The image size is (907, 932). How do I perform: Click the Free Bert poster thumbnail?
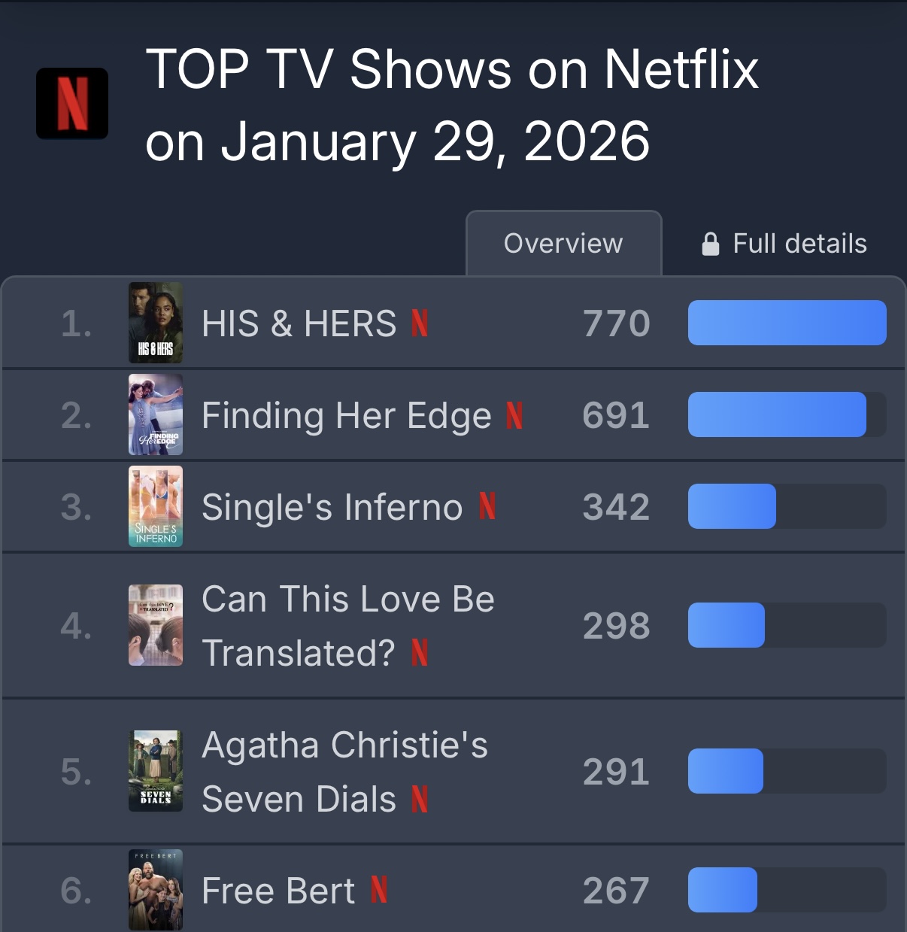pos(156,890)
